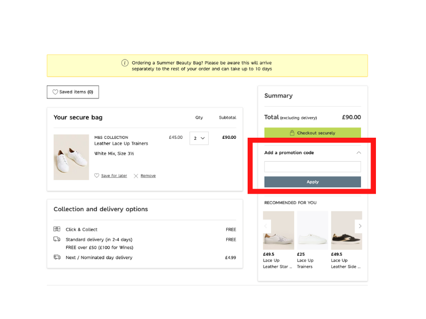Click the Apply promotion code button
426x319 pixels.
[313, 182]
